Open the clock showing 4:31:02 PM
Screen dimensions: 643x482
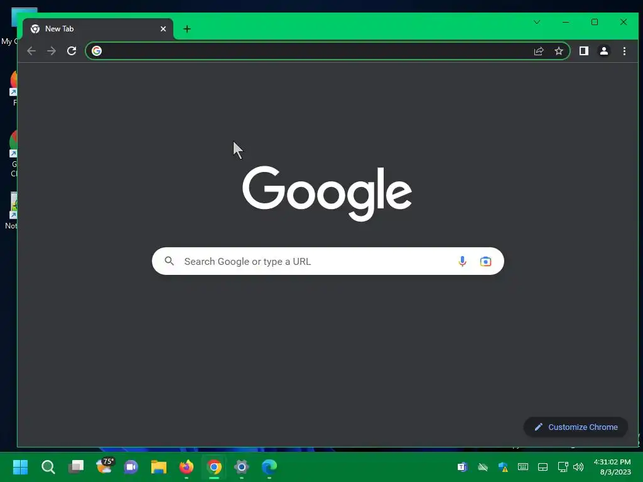pyautogui.click(x=612, y=467)
